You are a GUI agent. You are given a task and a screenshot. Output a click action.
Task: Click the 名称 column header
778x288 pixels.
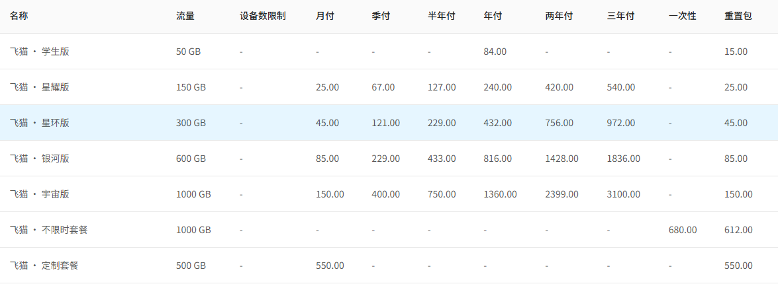[x=19, y=16]
